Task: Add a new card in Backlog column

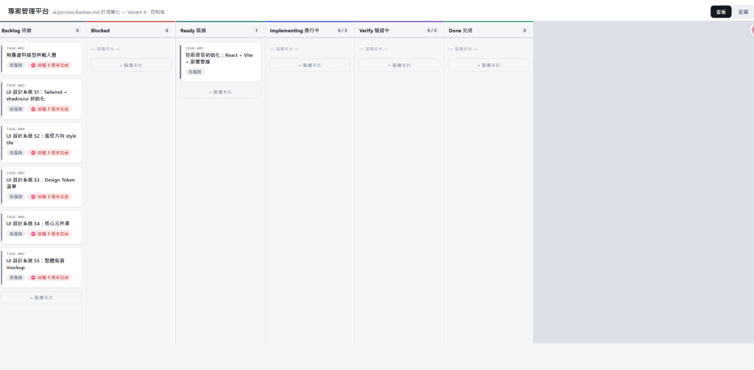Action: (x=41, y=297)
